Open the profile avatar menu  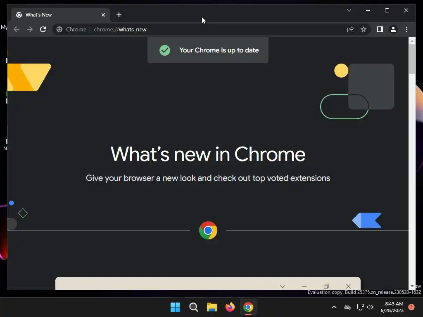tap(393, 29)
